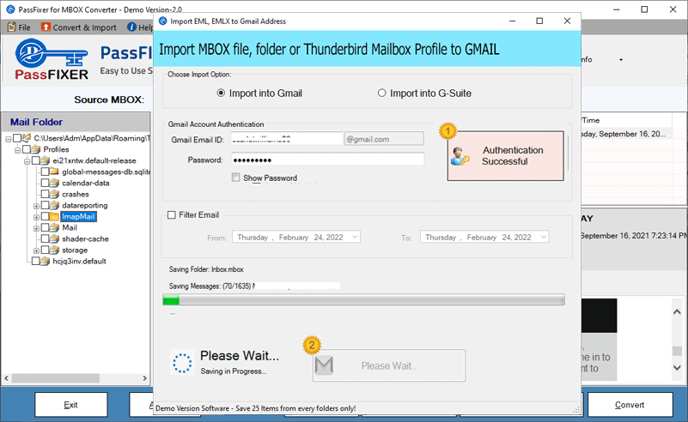
Task: Collapse the Profiles tree node
Action: tap(17, 150)
